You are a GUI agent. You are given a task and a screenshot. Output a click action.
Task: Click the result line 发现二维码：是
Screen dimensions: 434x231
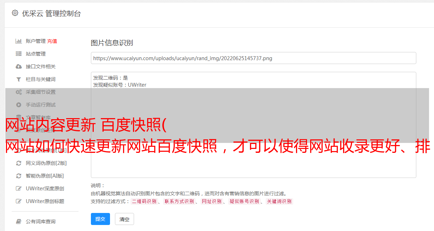(111, 78)
